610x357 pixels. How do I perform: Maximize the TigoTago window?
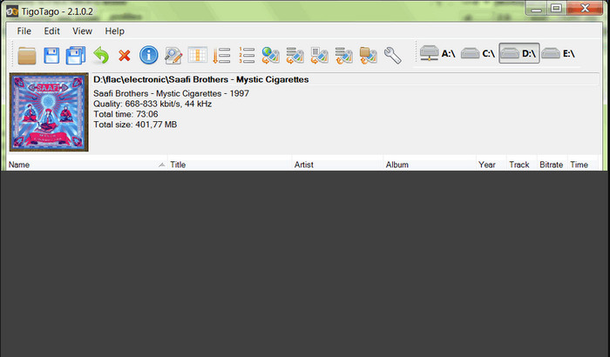coord(556,9)
